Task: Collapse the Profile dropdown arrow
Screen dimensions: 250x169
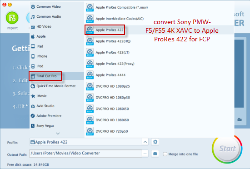Action: pyautogui.click(x=145, y=142)
